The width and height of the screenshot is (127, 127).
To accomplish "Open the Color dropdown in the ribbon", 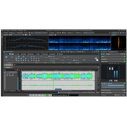I will 63,60.
